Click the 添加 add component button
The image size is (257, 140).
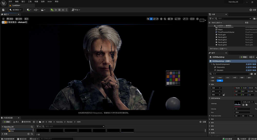[x=243, y=57]
